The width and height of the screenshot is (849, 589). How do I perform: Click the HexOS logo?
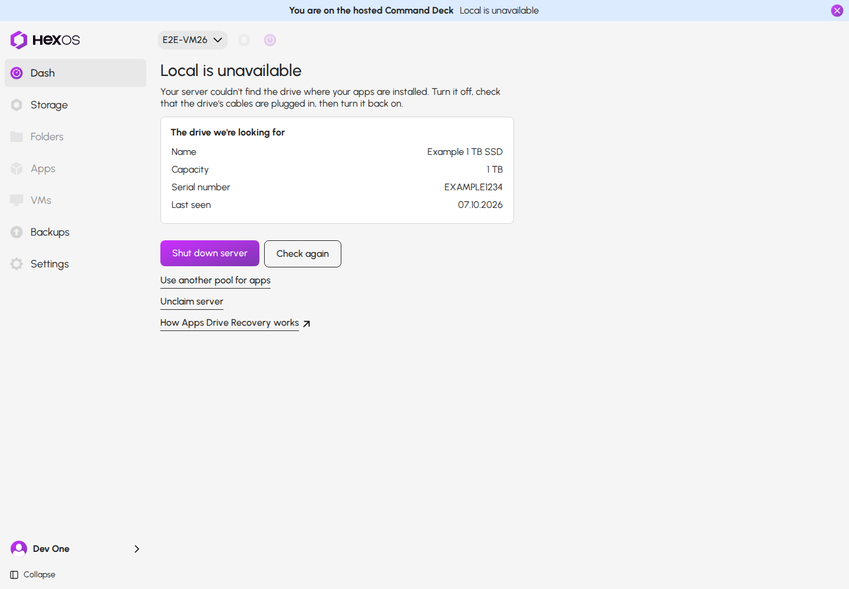(x=45, y=40)
